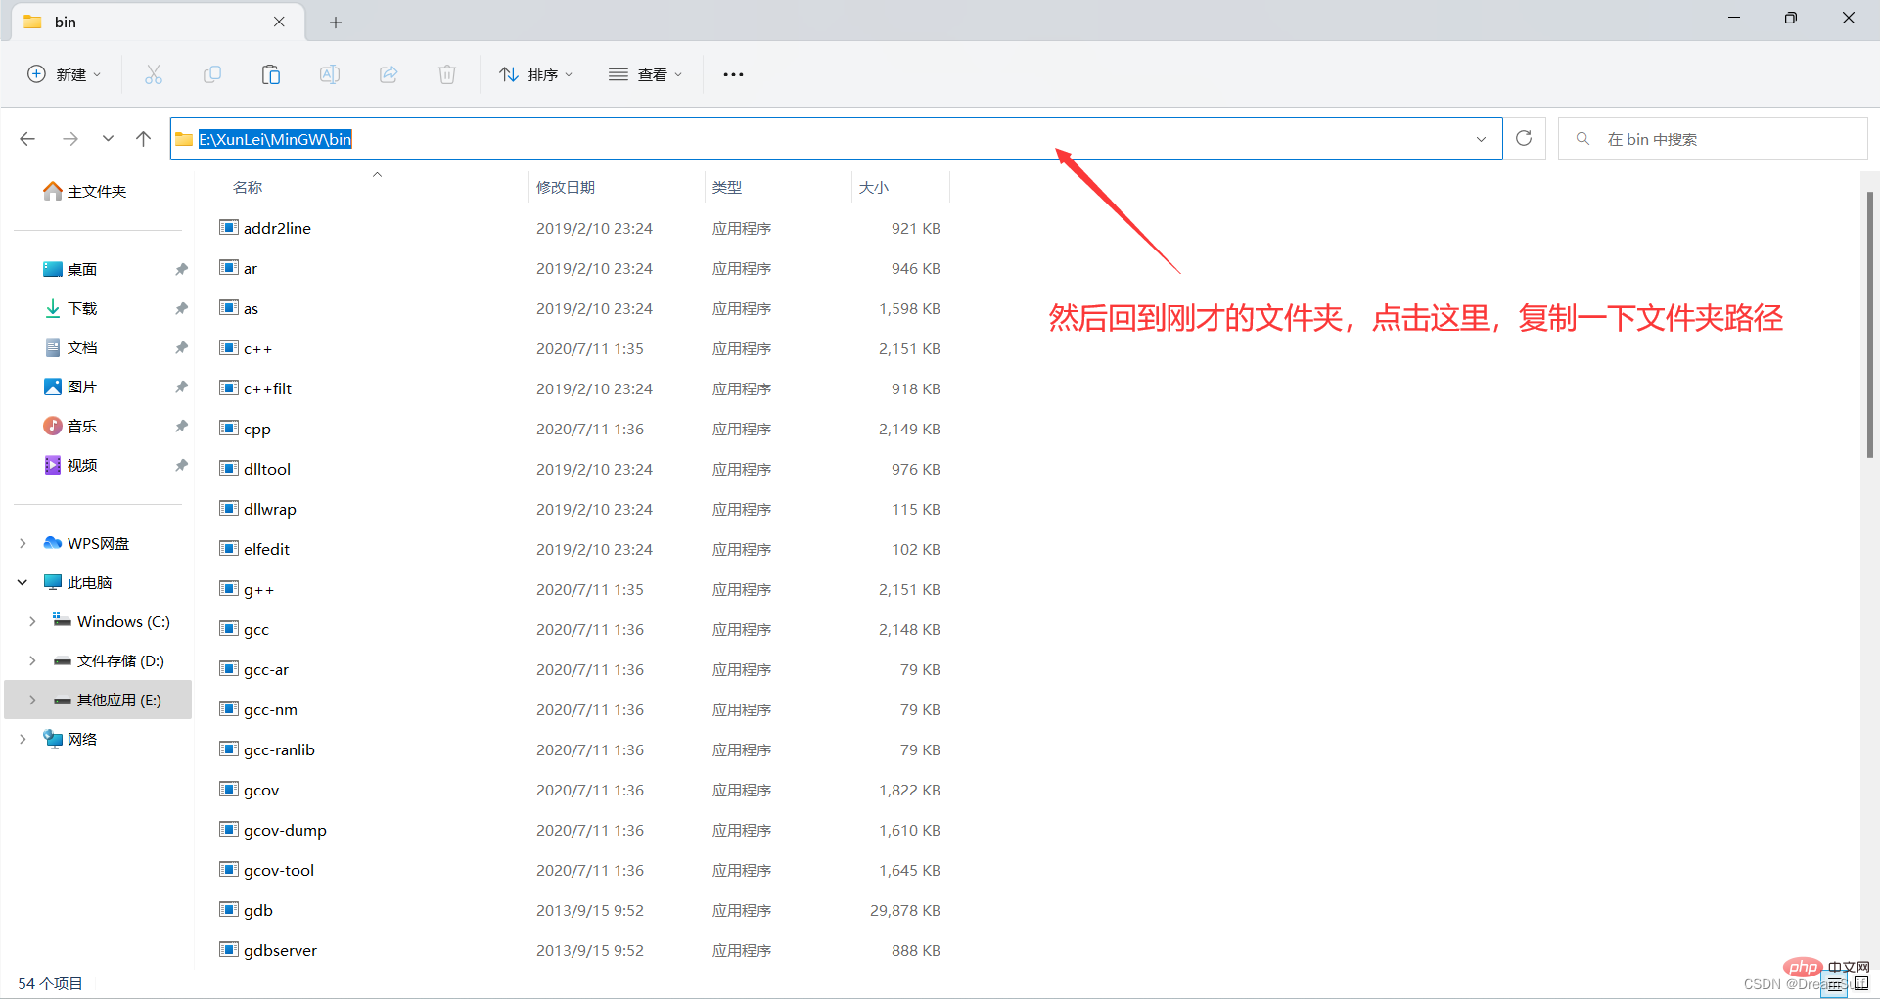
Task: Click the Delete trash icon
Action: [447, 73]
